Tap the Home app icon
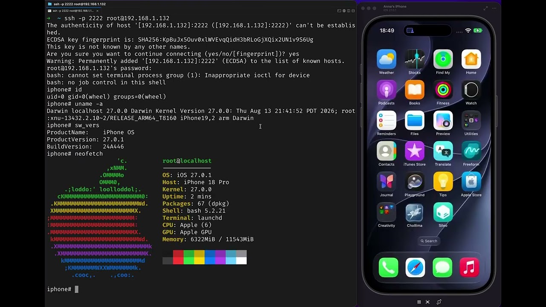This screenshot has height=307, width=546. pyautogui.click(x=471, y=59)
